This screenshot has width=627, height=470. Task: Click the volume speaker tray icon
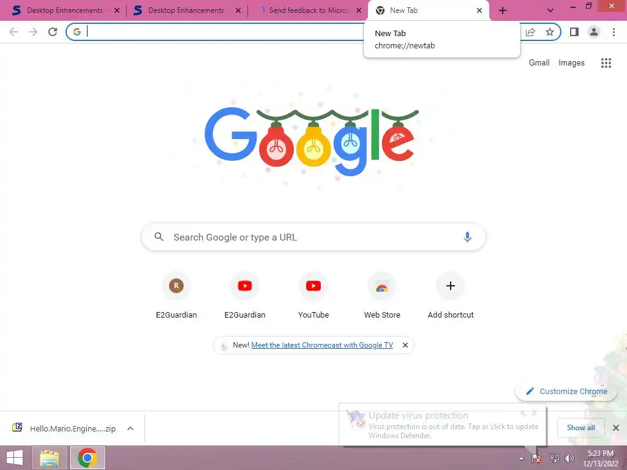pos(569,458)
